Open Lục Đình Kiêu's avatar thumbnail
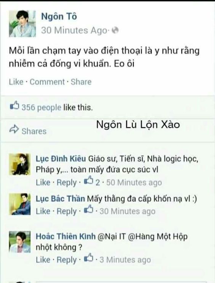Image resolution: width=215 pixels, height=283 pixels. coord(20,164)
